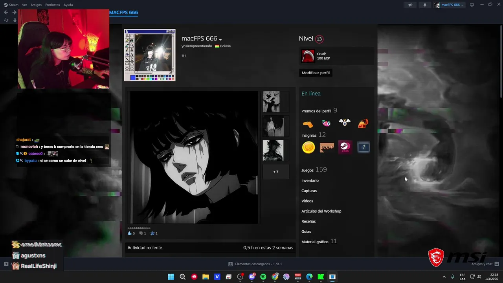Open the Reseñas link
This screenshot has height=283, width=503.
[308, 221]
